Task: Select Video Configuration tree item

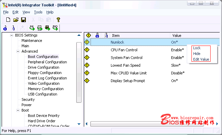Action: click(44, 83)
